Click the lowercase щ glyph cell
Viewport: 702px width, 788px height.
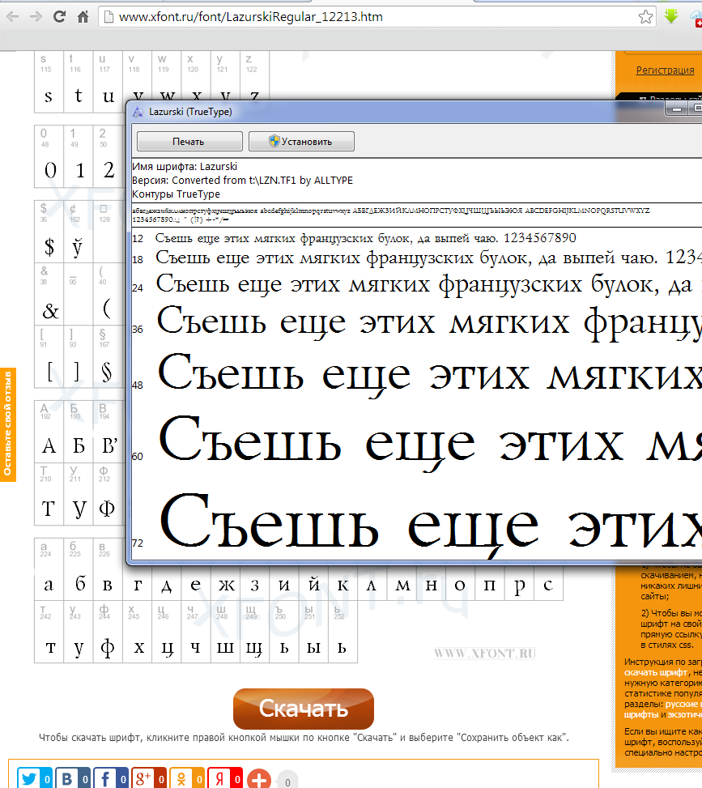(255, 632)
